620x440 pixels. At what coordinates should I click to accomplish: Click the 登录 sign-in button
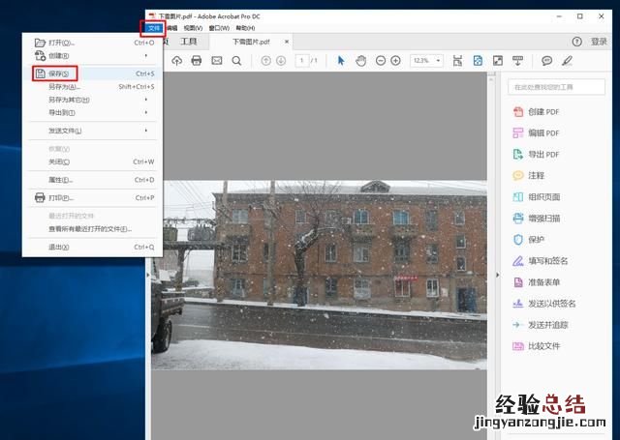point(600,42)
